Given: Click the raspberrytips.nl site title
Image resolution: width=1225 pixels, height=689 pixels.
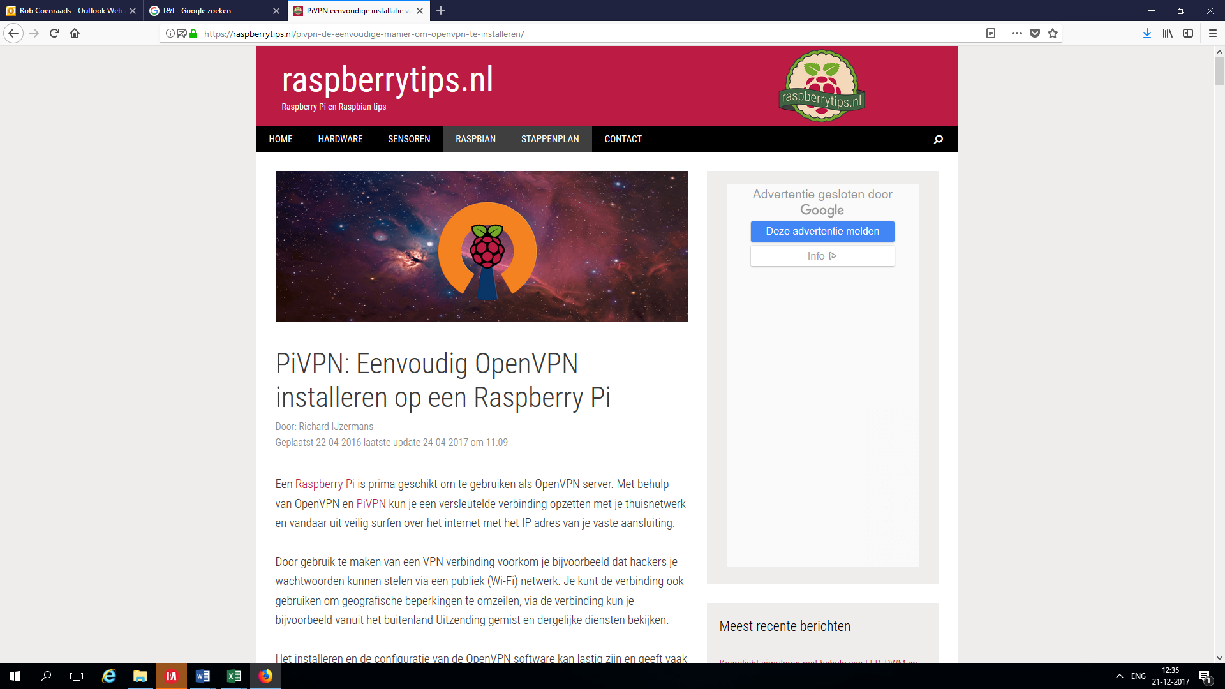Looking at the screenshot, I should coord(387,80).
